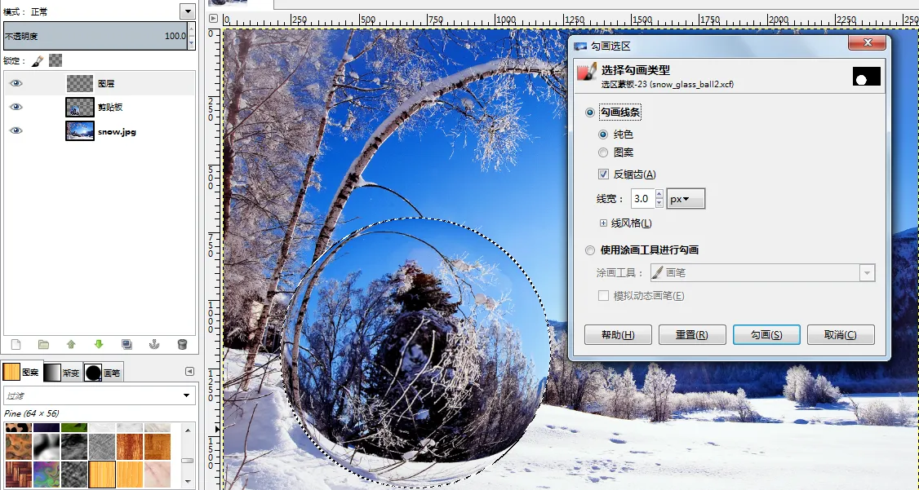Create a new layer group folder icon
The height and width of the screenshot is (490, 919).
coord(43,344)
